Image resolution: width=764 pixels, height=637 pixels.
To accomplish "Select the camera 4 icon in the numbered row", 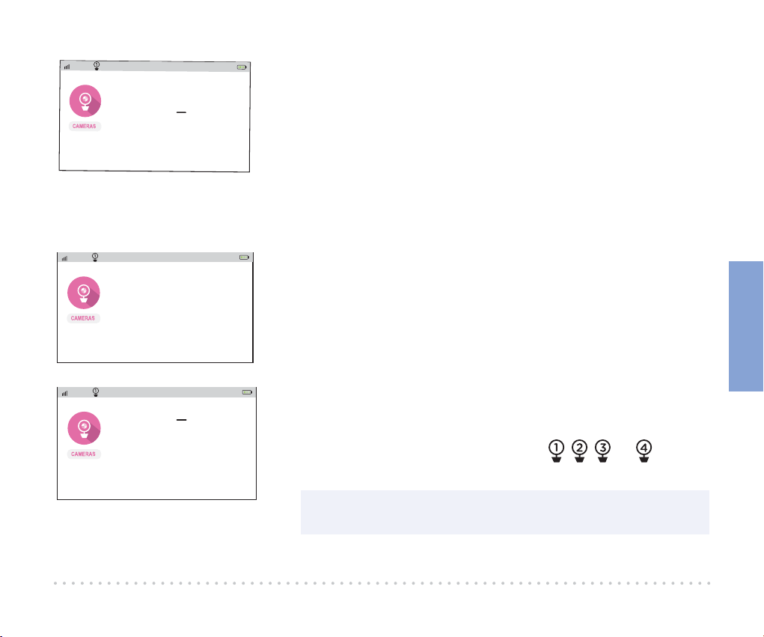I will [644, 451].
